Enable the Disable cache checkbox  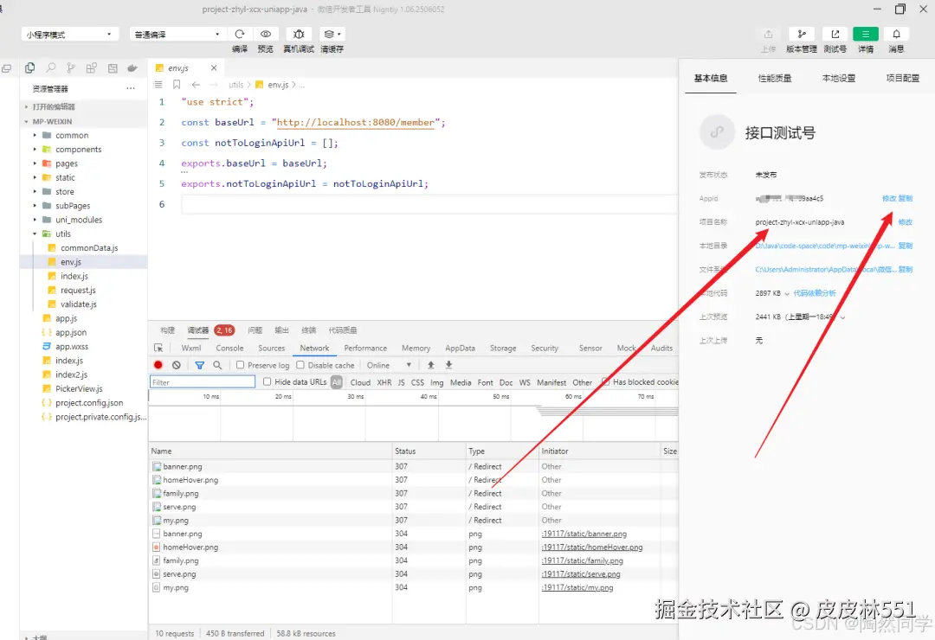pyautogui.click(x=300, y=365)
